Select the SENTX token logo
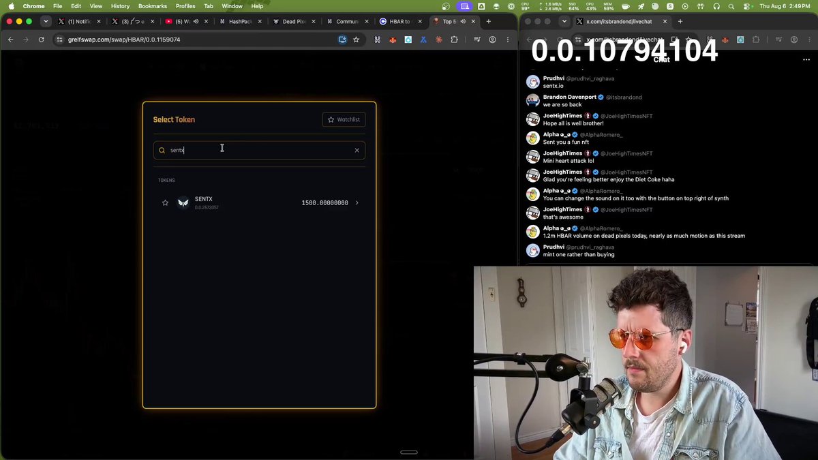Screen dimensions: 818x460 (183, 202)
